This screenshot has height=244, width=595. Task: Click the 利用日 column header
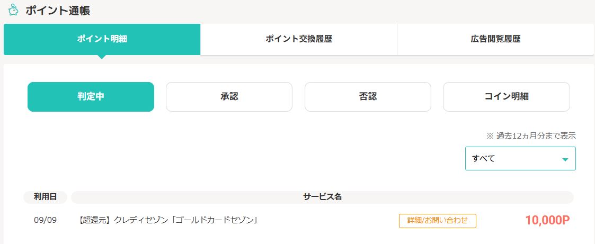tap(45, 197)
